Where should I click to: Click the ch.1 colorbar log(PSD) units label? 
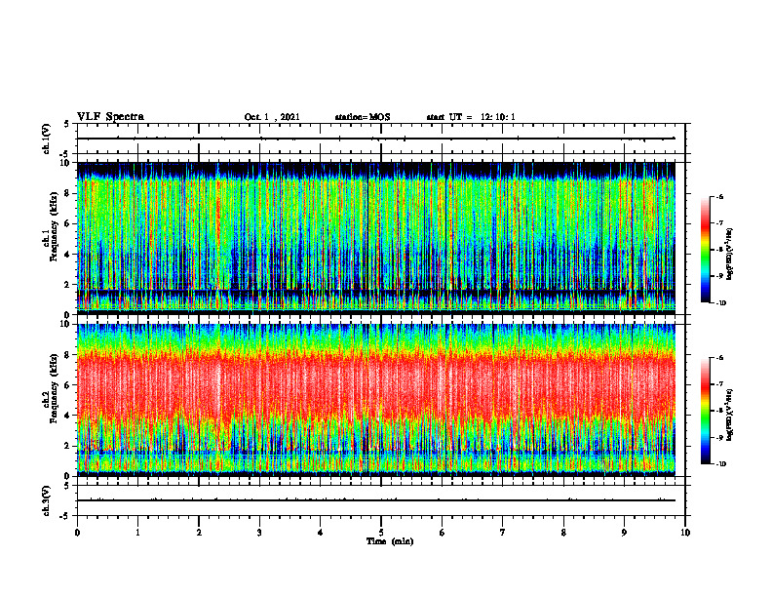[x=730, y=255]
